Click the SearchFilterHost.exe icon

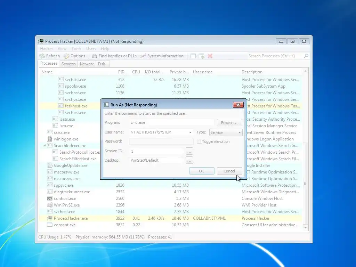(55, 159)
